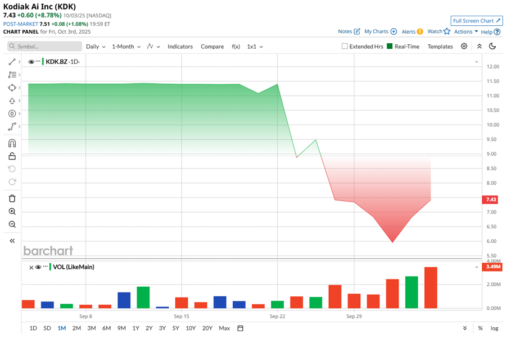Click the trash delete drawings icon
507x339 pixels.
[x=12, y=198]
